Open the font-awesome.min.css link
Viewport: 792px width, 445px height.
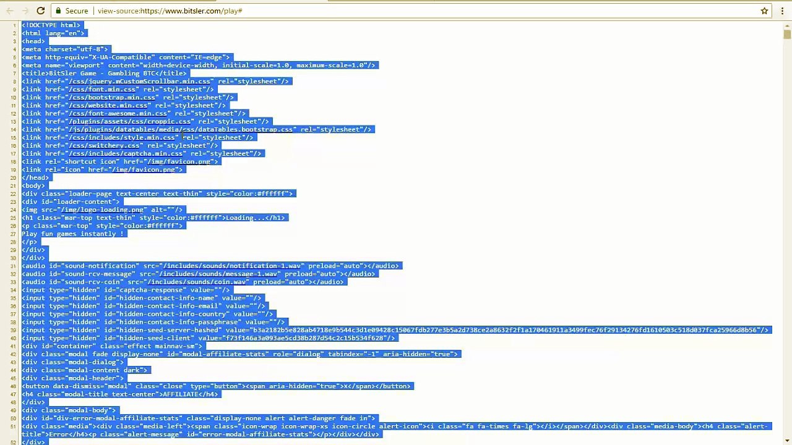click(x=118, y=113)
